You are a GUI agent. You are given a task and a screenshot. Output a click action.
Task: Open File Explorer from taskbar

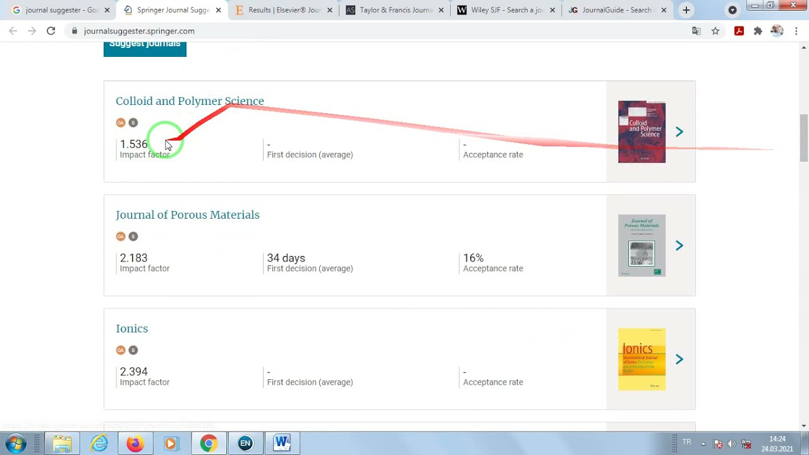pos(62,444)
